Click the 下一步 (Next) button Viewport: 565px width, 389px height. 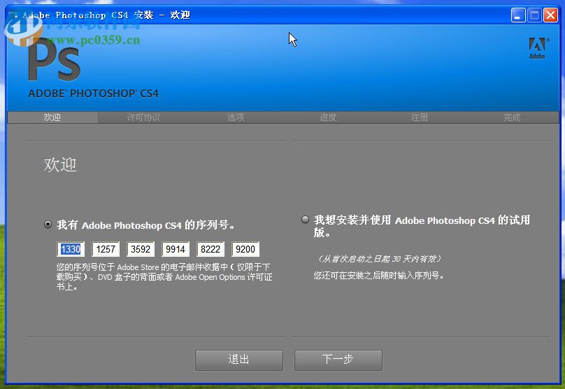(x=338, y=360)
